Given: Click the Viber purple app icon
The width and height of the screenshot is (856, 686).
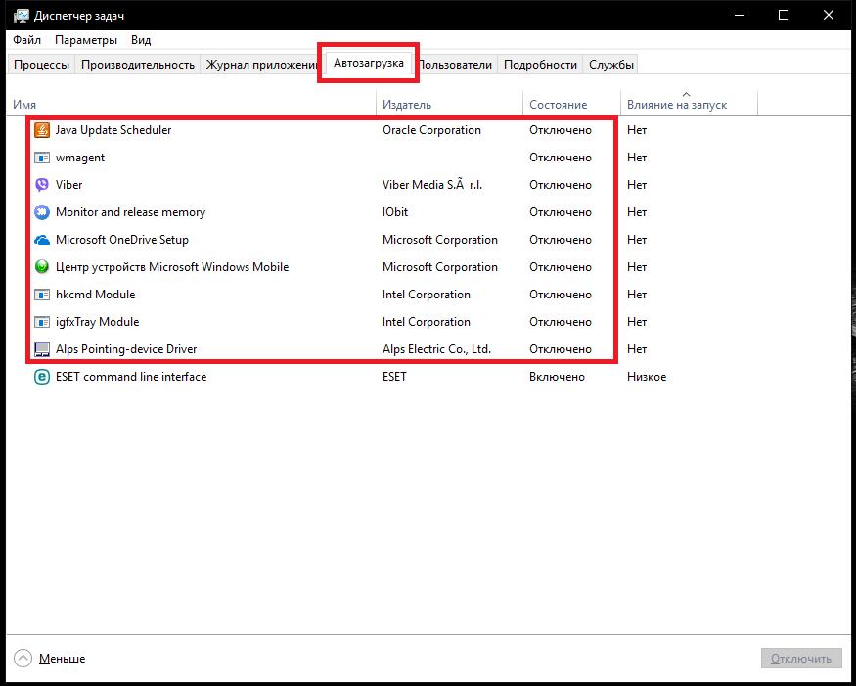Looking at the screenshot, I should point(41,184).
